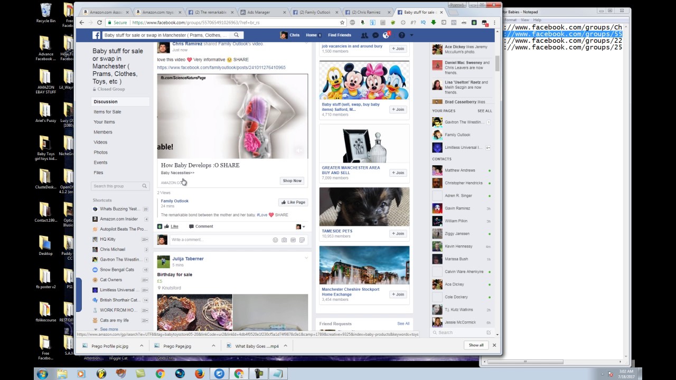Open options arrow for 'What Baby Goes ...mp4' download

285,346
